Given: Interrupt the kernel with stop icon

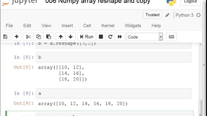Looking at the screenshot, I should pos(101,37).
